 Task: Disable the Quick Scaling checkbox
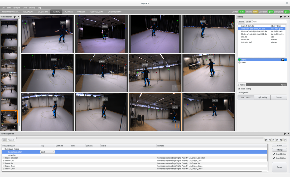pyautogui.click(x=239, y=89)
